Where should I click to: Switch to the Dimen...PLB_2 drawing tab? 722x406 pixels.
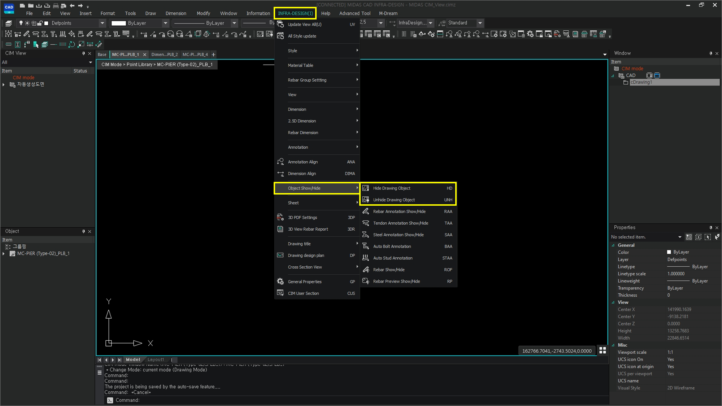pyautogui.click(x=164, y=54)
